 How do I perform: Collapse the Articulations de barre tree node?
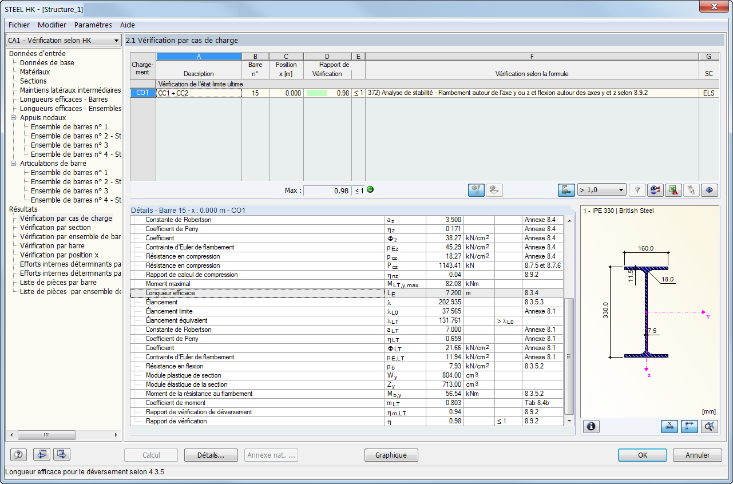pos(13,164)
